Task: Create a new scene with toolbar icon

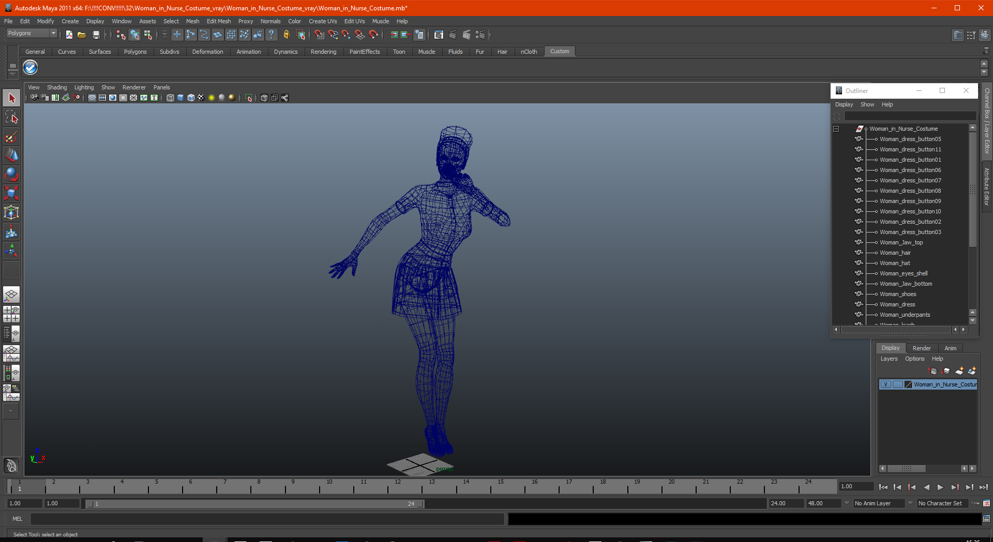Action: [69, 35]
